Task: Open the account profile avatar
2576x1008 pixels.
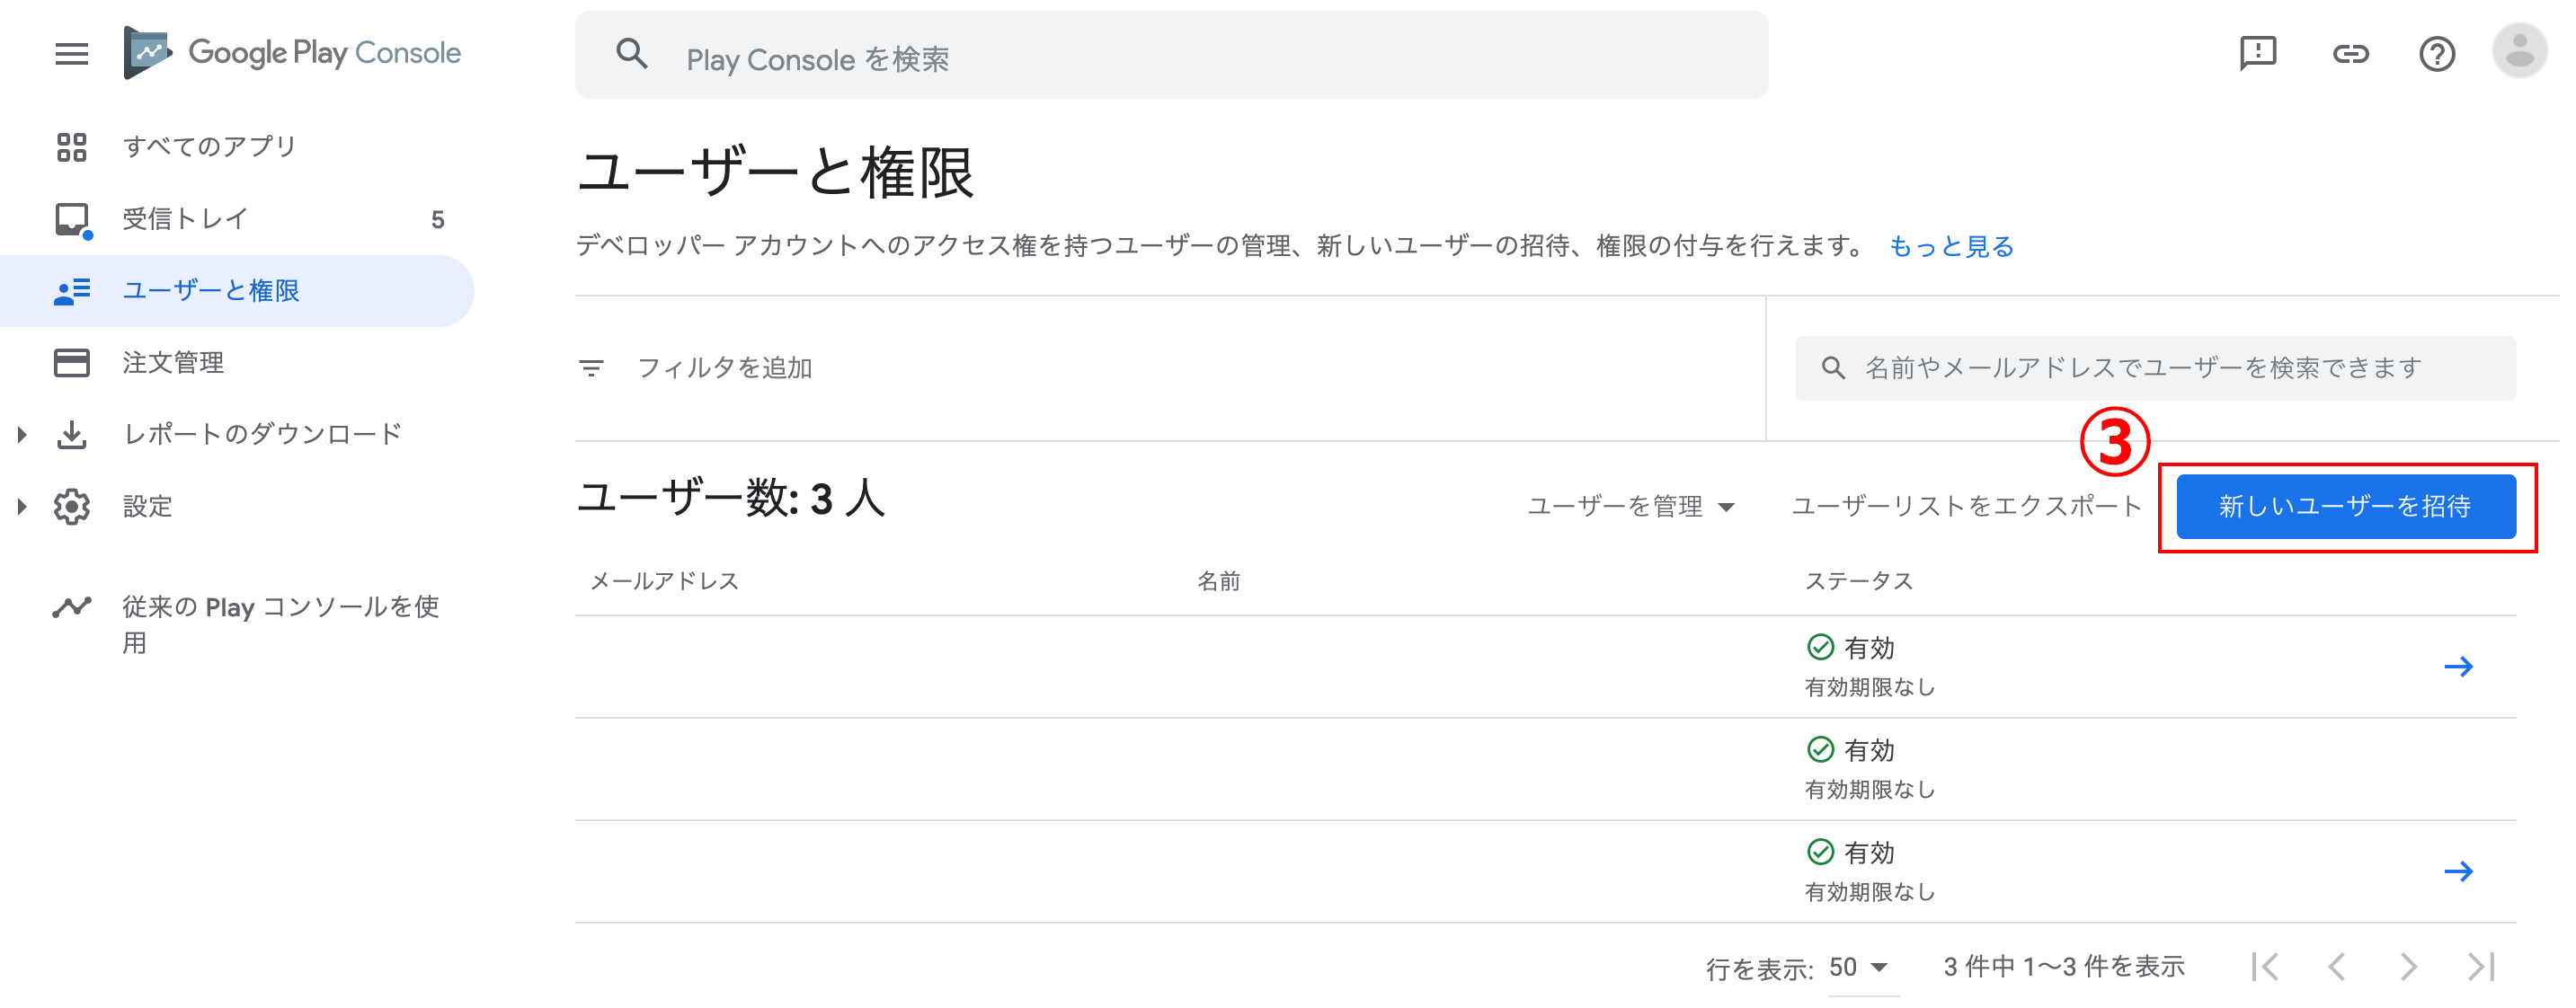Action: [2519, 51]
